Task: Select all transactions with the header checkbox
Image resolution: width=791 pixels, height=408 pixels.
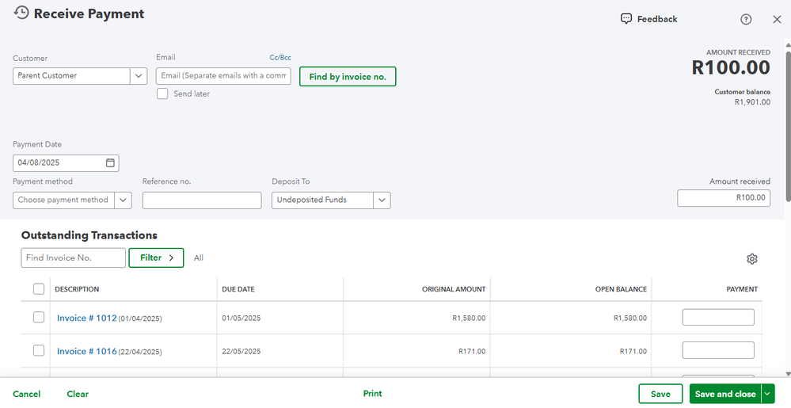Action: pos(39,289)
